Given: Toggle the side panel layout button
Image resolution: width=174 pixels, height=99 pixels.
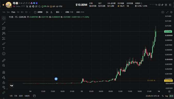Looking at the screenshot, I should click(170, 5).
